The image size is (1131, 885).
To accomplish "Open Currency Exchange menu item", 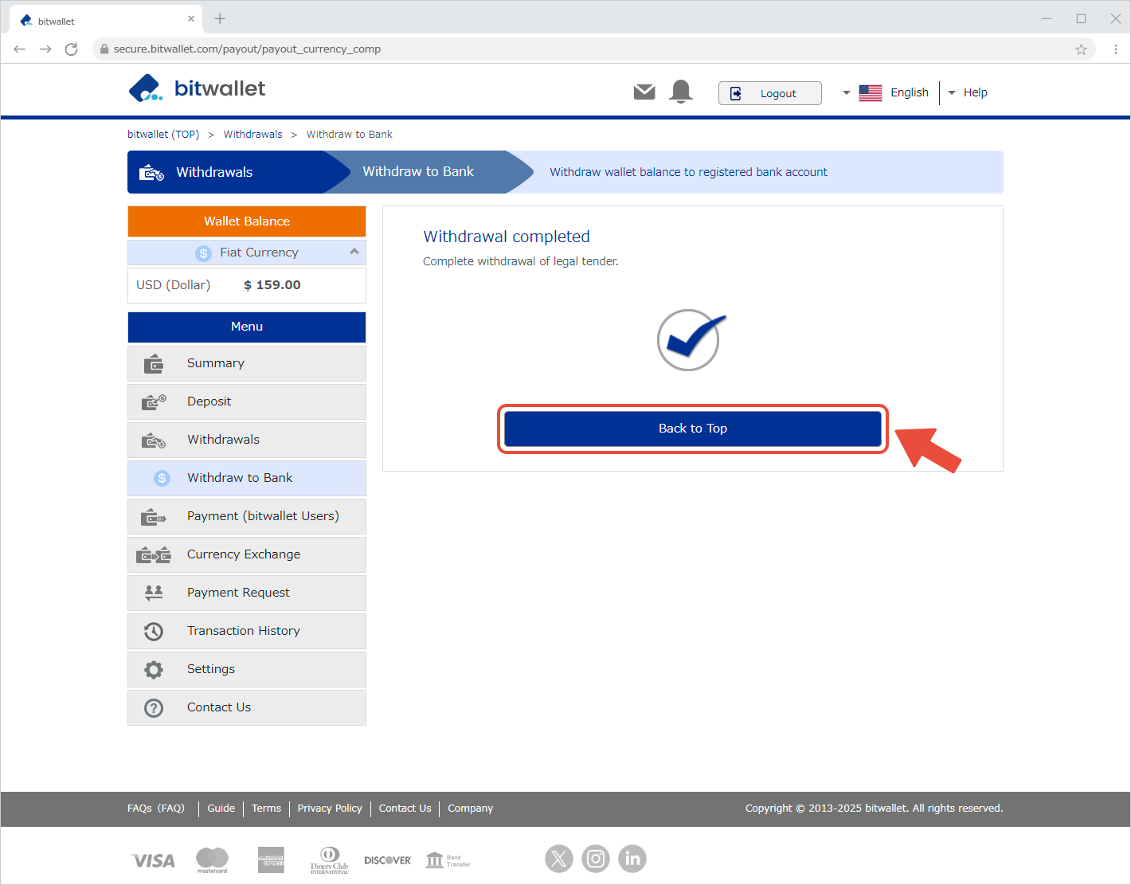I will click(x=247, y=554).
